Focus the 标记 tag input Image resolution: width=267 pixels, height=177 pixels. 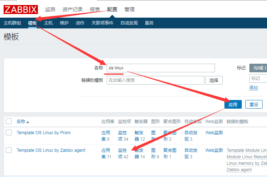(258, 78)
